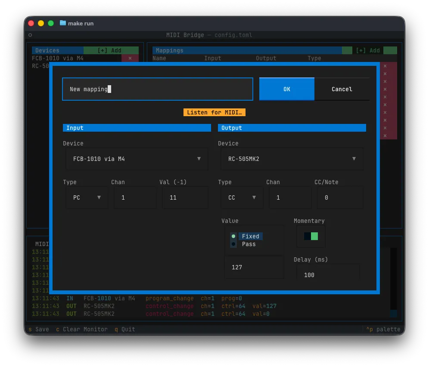
Task: Click the Input Chan field
Action: pos(135,197)
